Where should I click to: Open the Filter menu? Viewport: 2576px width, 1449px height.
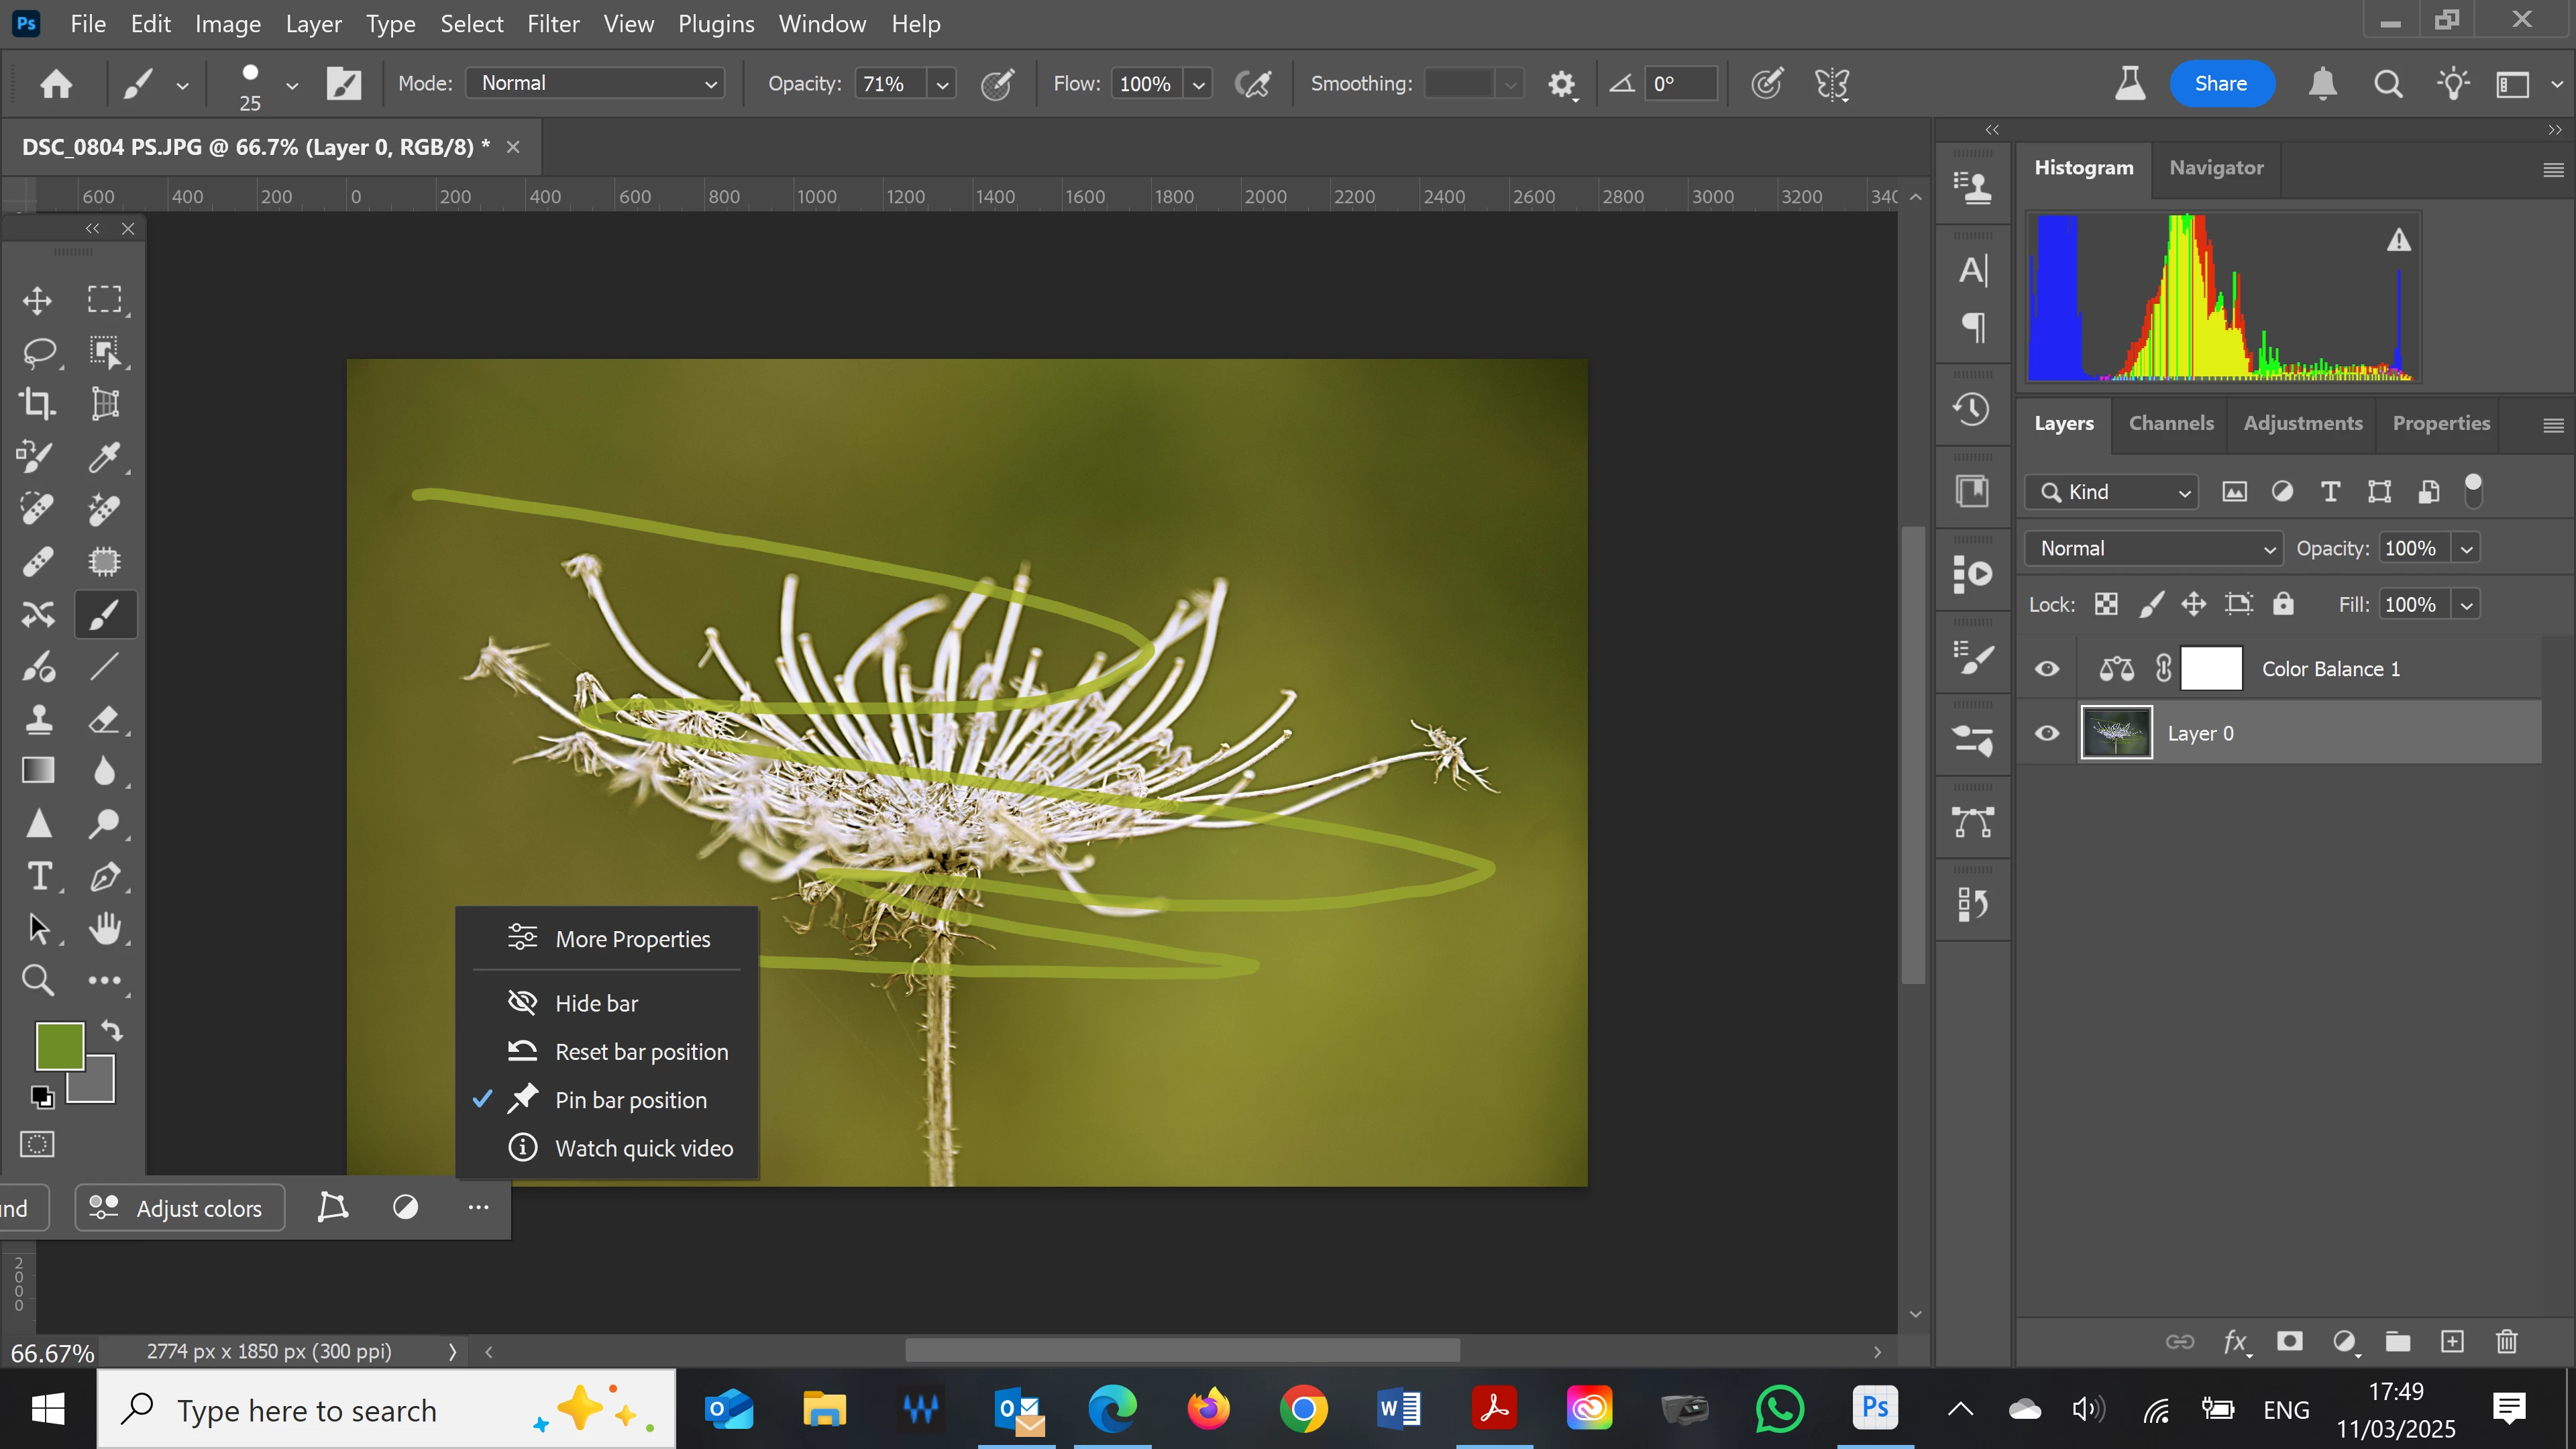pos(553,24)
